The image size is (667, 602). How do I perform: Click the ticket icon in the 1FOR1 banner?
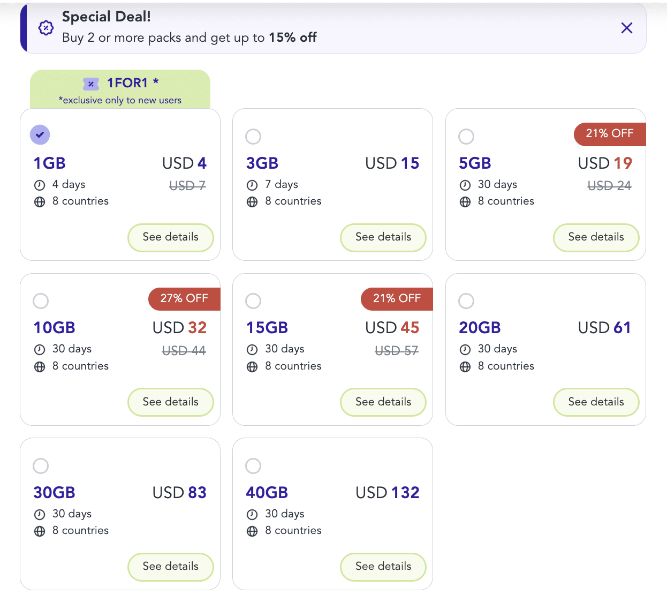click(x=91, y=84)
